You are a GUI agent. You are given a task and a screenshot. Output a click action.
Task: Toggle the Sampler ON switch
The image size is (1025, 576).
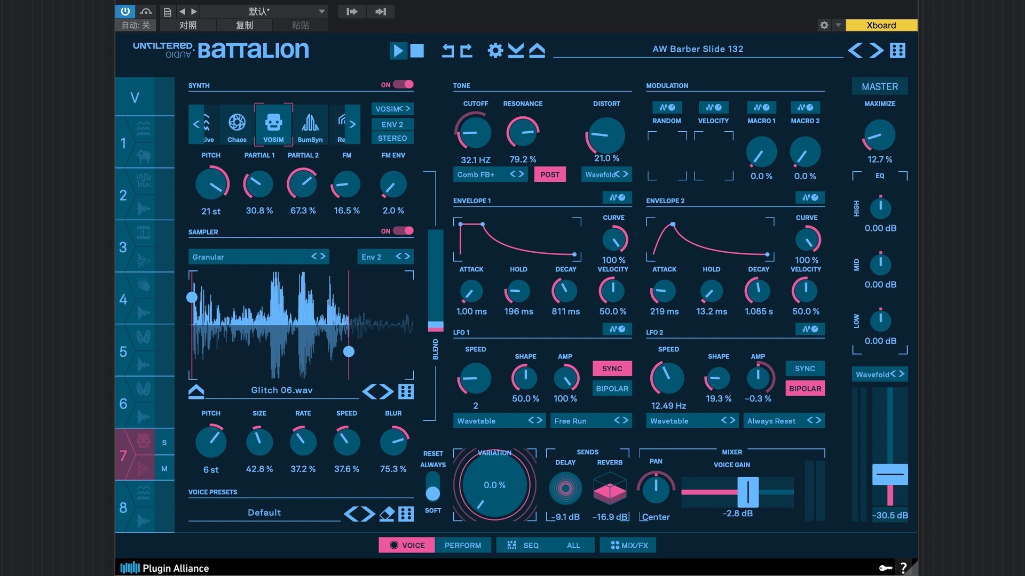pyautogui.click(x=403, y=231)
